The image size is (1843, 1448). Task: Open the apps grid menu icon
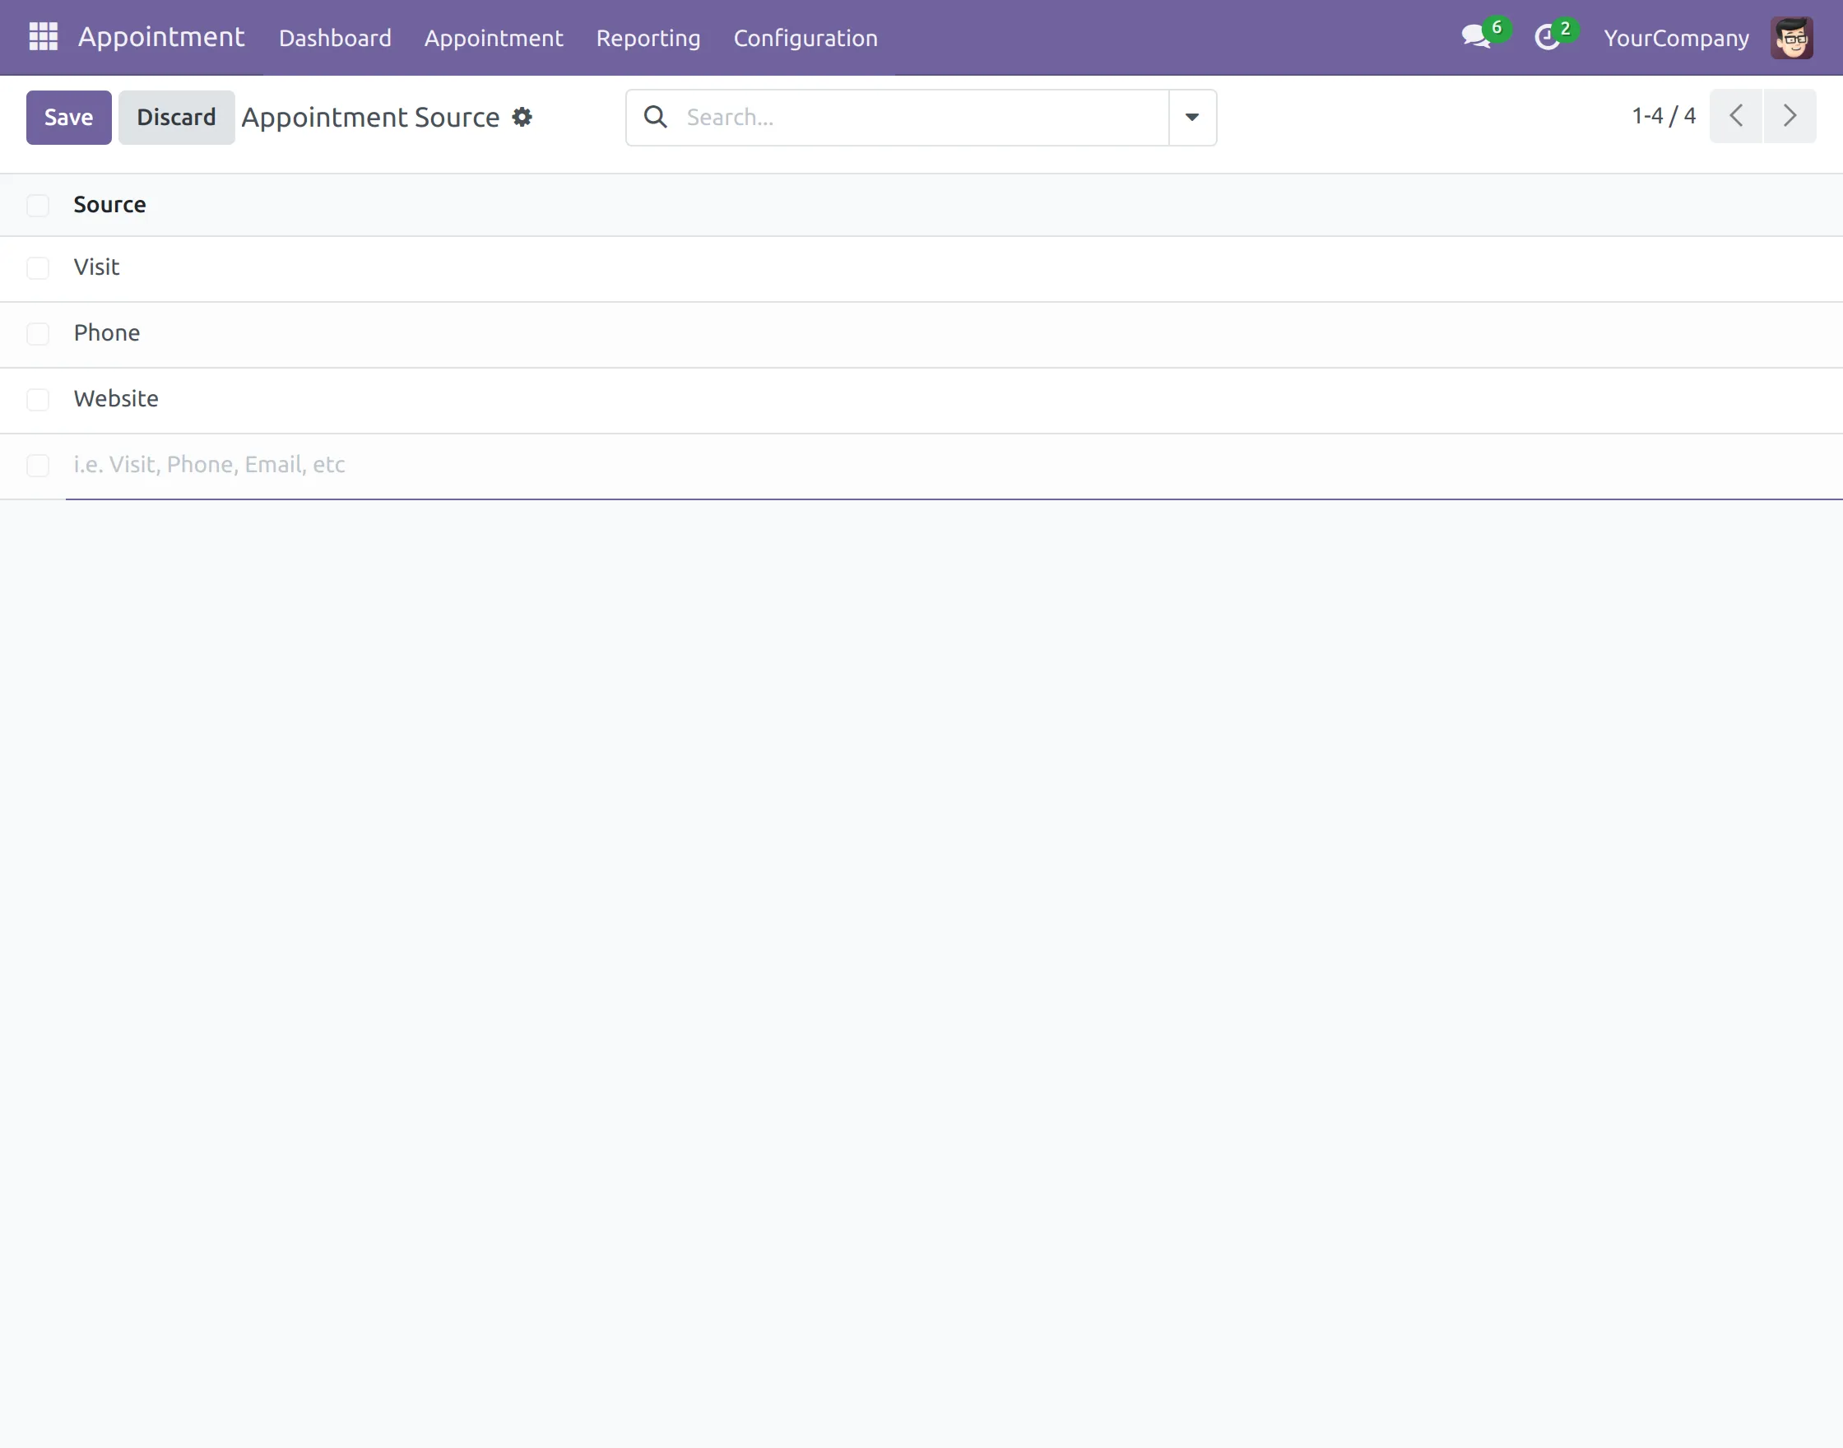coord(44,37)
